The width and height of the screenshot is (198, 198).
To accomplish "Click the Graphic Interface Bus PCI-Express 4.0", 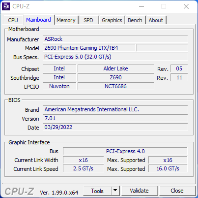I will (125, 151).
